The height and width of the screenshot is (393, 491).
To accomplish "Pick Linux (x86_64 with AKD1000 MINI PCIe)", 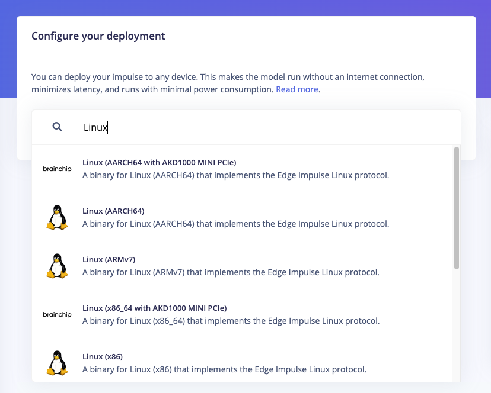I will [242, 314].
